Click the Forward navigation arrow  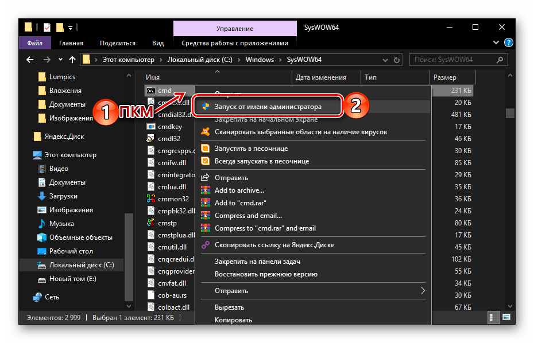pos(47,60)
